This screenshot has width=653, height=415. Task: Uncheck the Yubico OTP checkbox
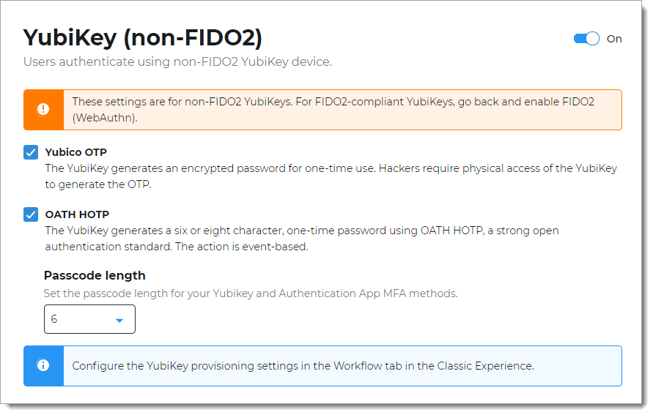pos(31,152)
